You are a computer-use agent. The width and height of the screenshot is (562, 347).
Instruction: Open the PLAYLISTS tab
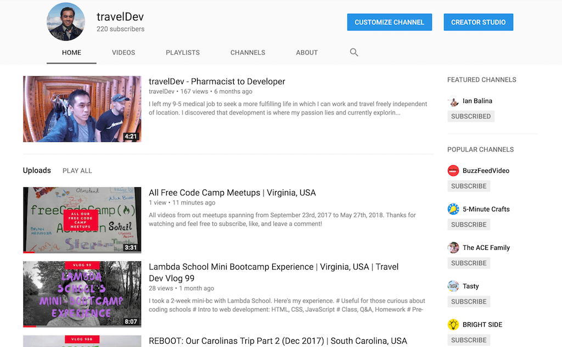(182, 53)
